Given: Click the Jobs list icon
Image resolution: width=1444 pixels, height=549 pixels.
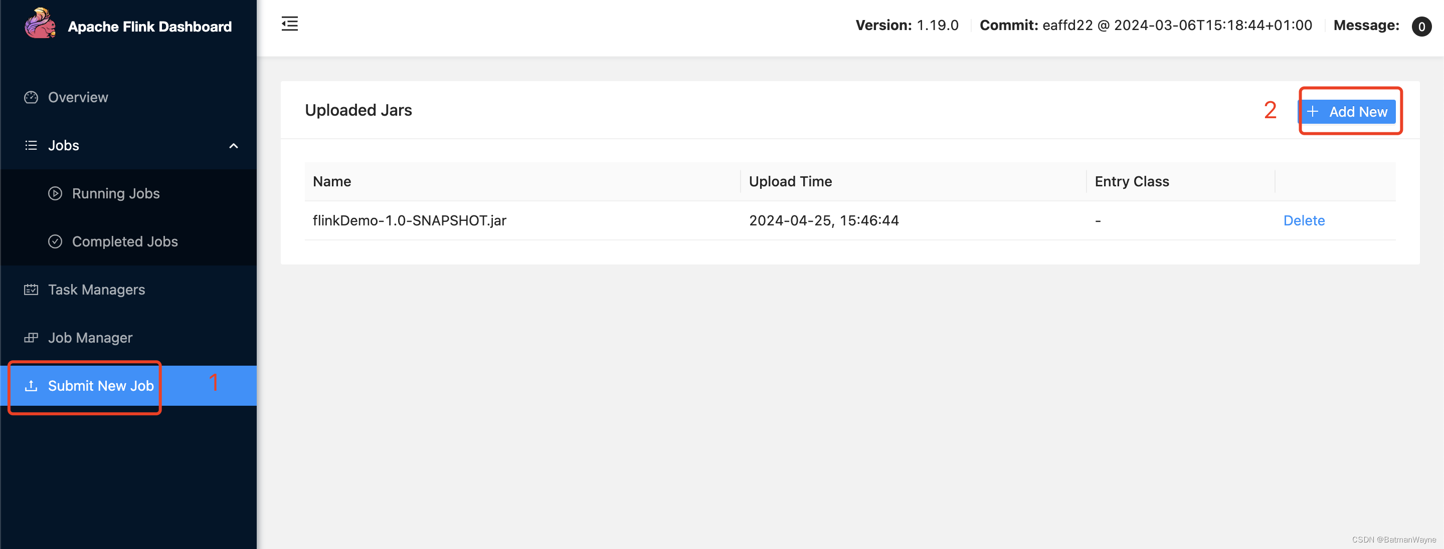Looking at the screenshot, I should pos(31,146).
